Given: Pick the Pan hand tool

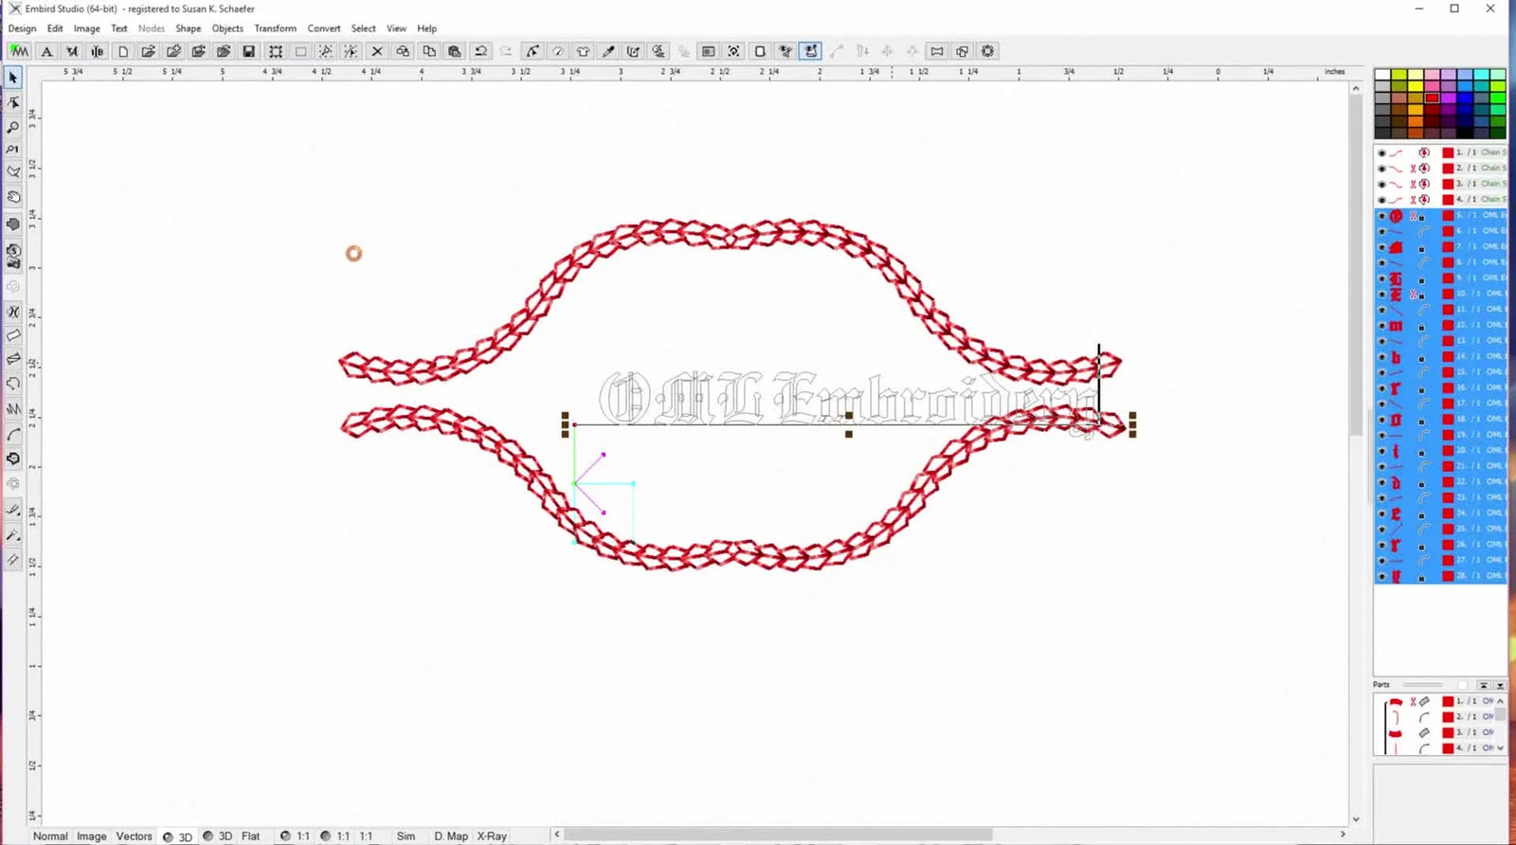Looking at the screenshot, I should click(13, 197).
